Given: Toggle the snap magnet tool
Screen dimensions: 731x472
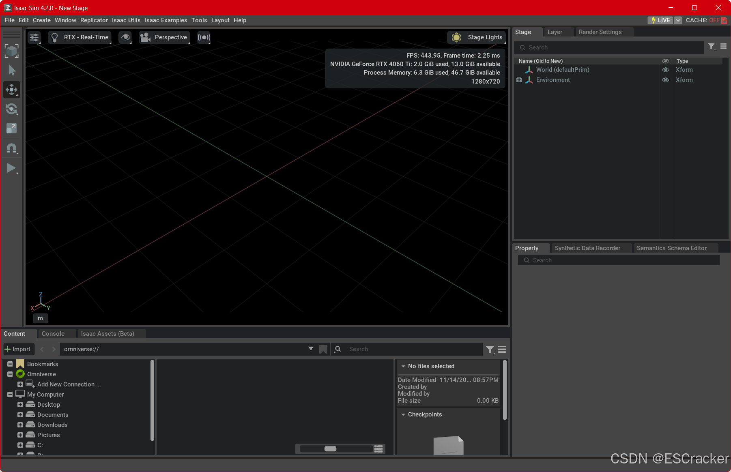Looking at the screenshot, I should (x=12, y=148).
